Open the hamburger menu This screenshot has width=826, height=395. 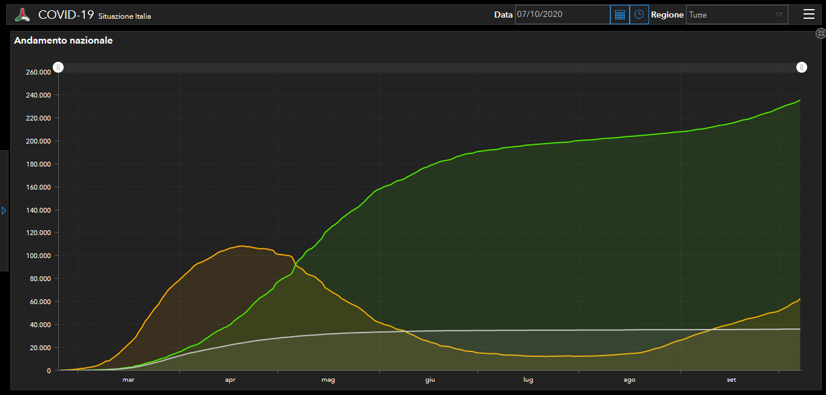click(x=808, y=15)
